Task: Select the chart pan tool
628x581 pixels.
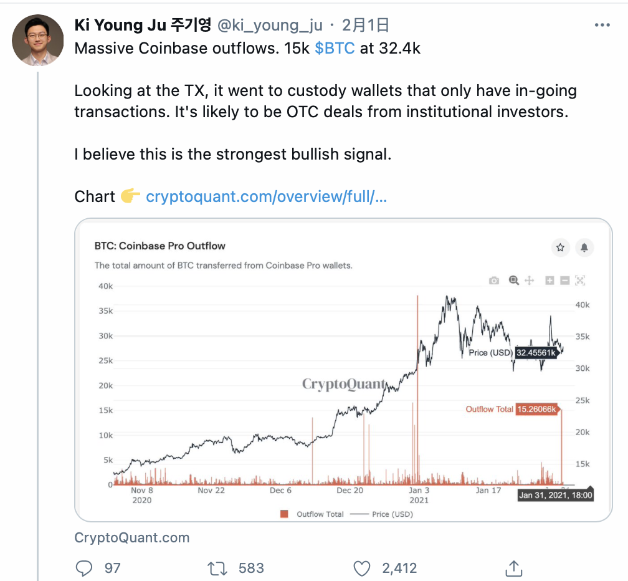Action: (530, 281)
